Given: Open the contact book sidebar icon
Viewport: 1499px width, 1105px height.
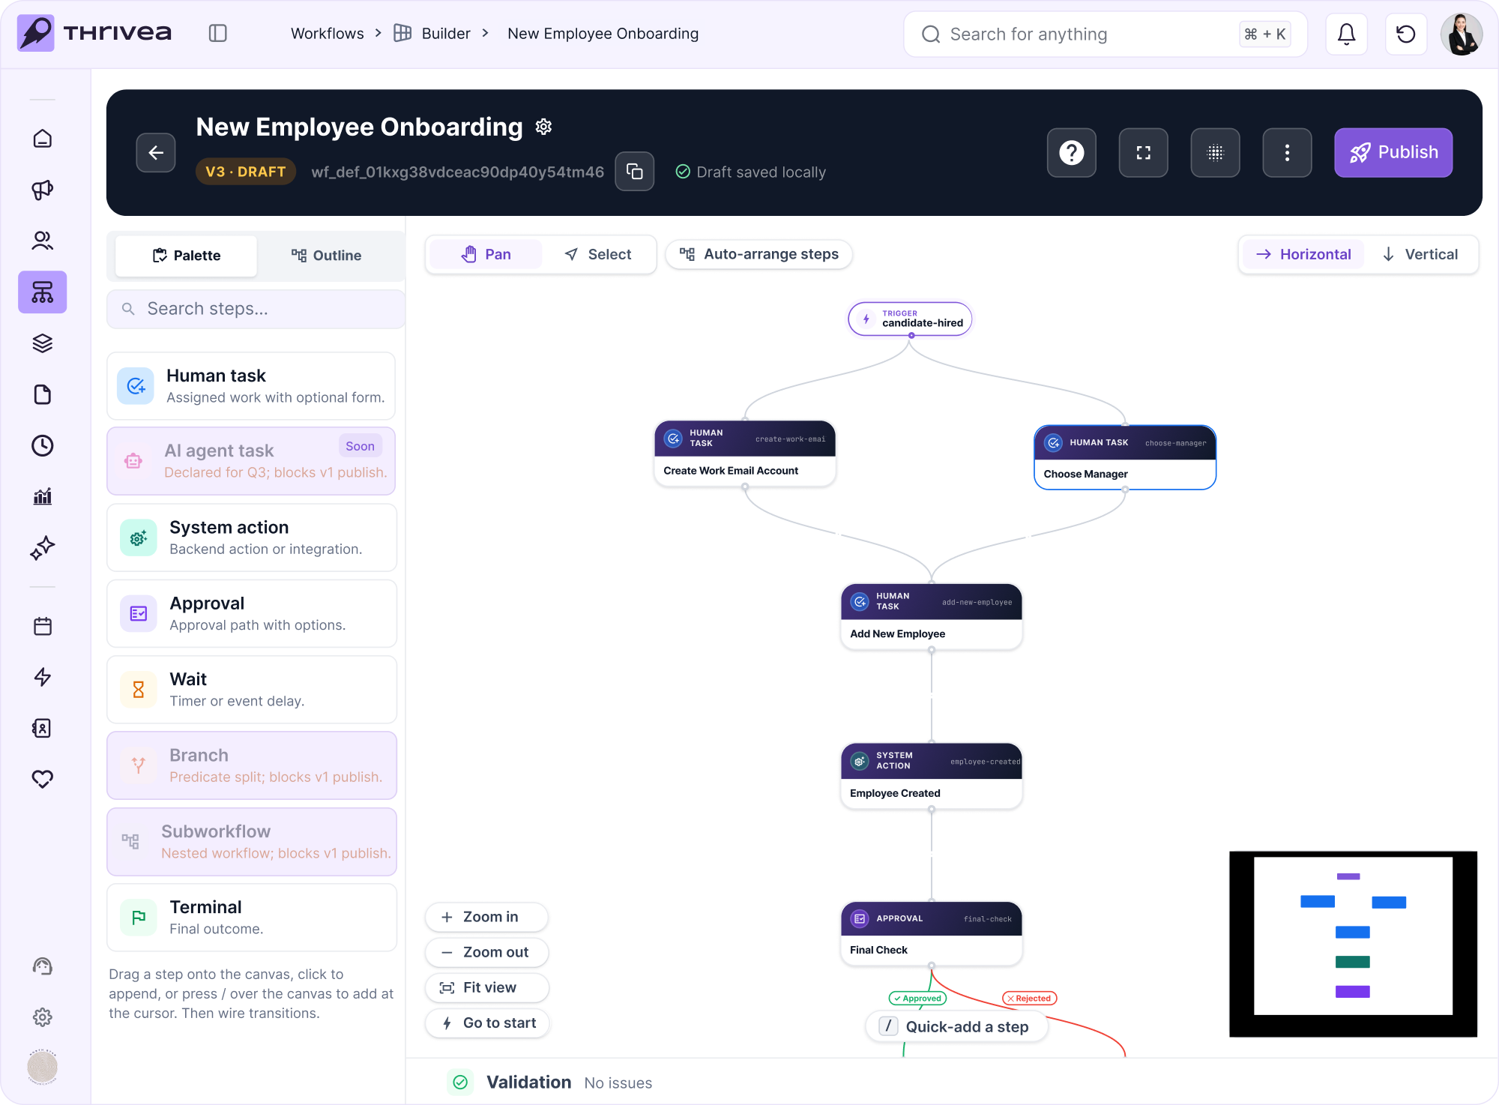Looking at the screenshot, I should coord(43,728).
